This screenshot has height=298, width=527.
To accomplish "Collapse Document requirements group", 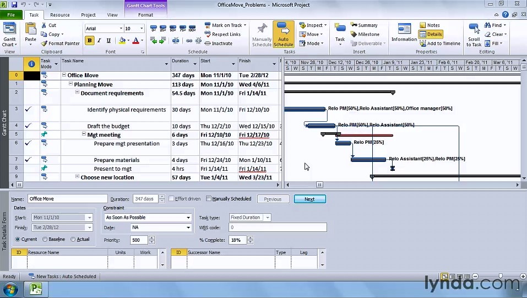I will [77, 92].
